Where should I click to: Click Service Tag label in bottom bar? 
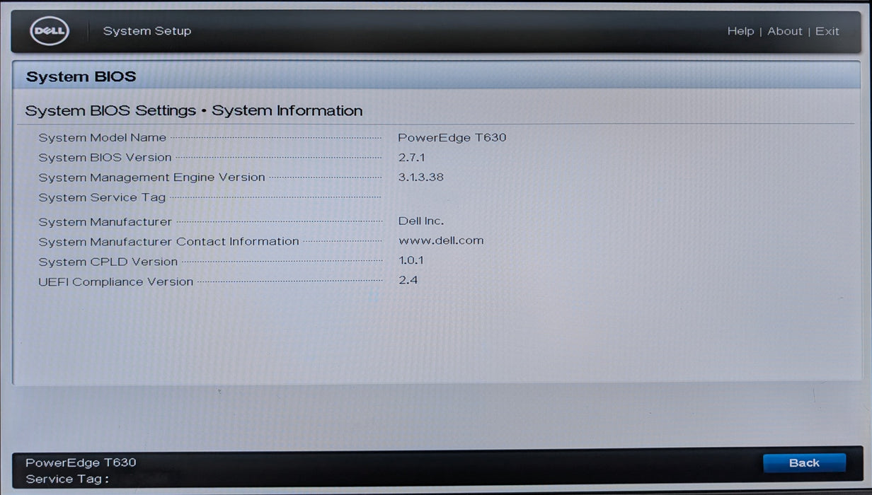click(x=67, y=479)
